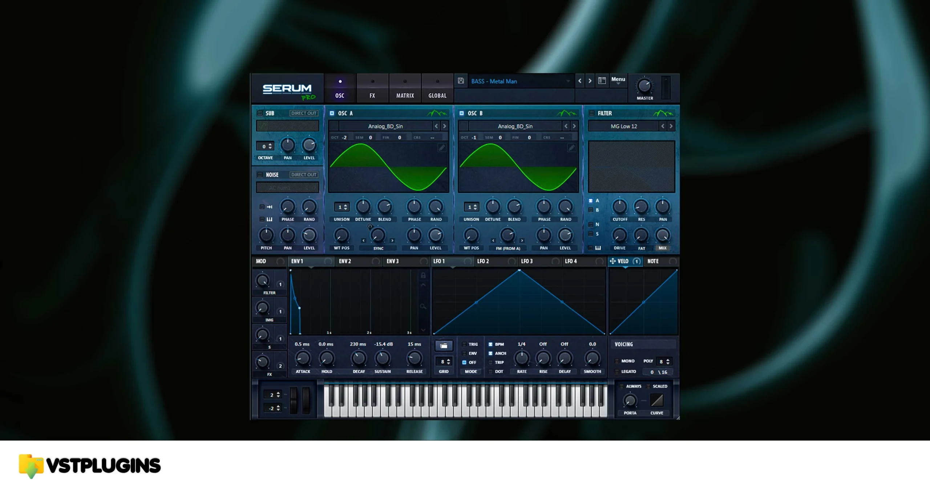Switch to the MATRIX tab
The width and height of the screenshot is (930, 493).
click(x=405, y=88)
